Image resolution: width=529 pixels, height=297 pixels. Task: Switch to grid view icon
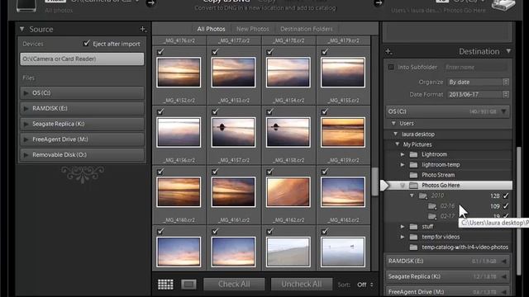(x=165, y=285)
